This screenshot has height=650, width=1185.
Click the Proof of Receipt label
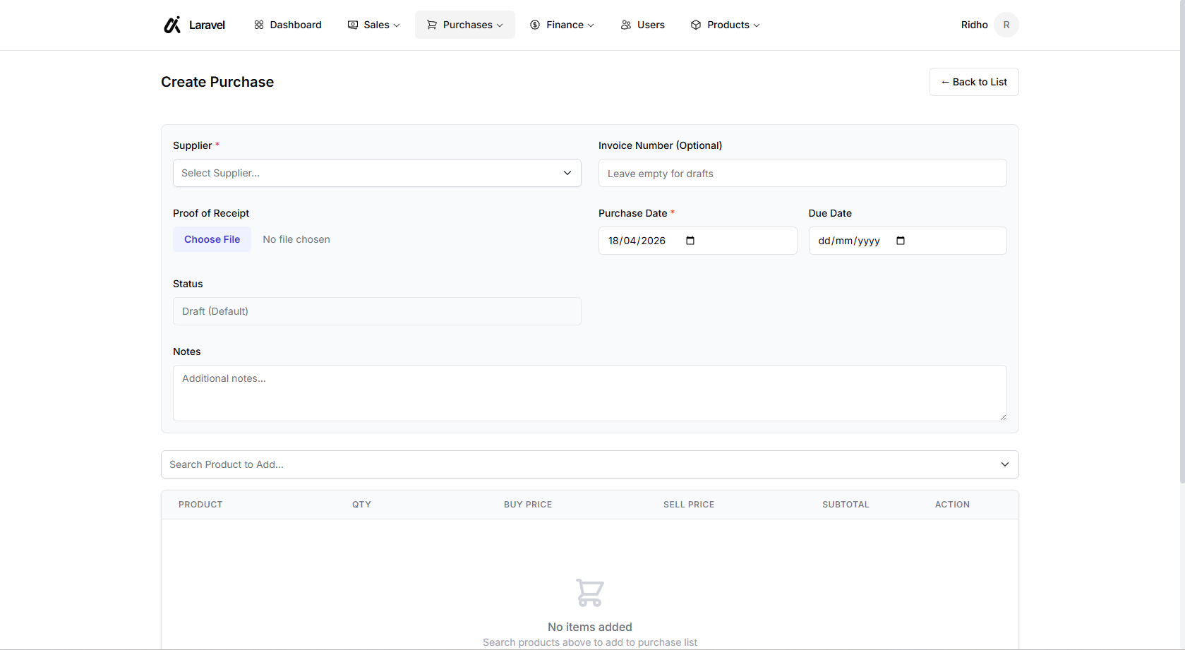[x=211, y=213]
